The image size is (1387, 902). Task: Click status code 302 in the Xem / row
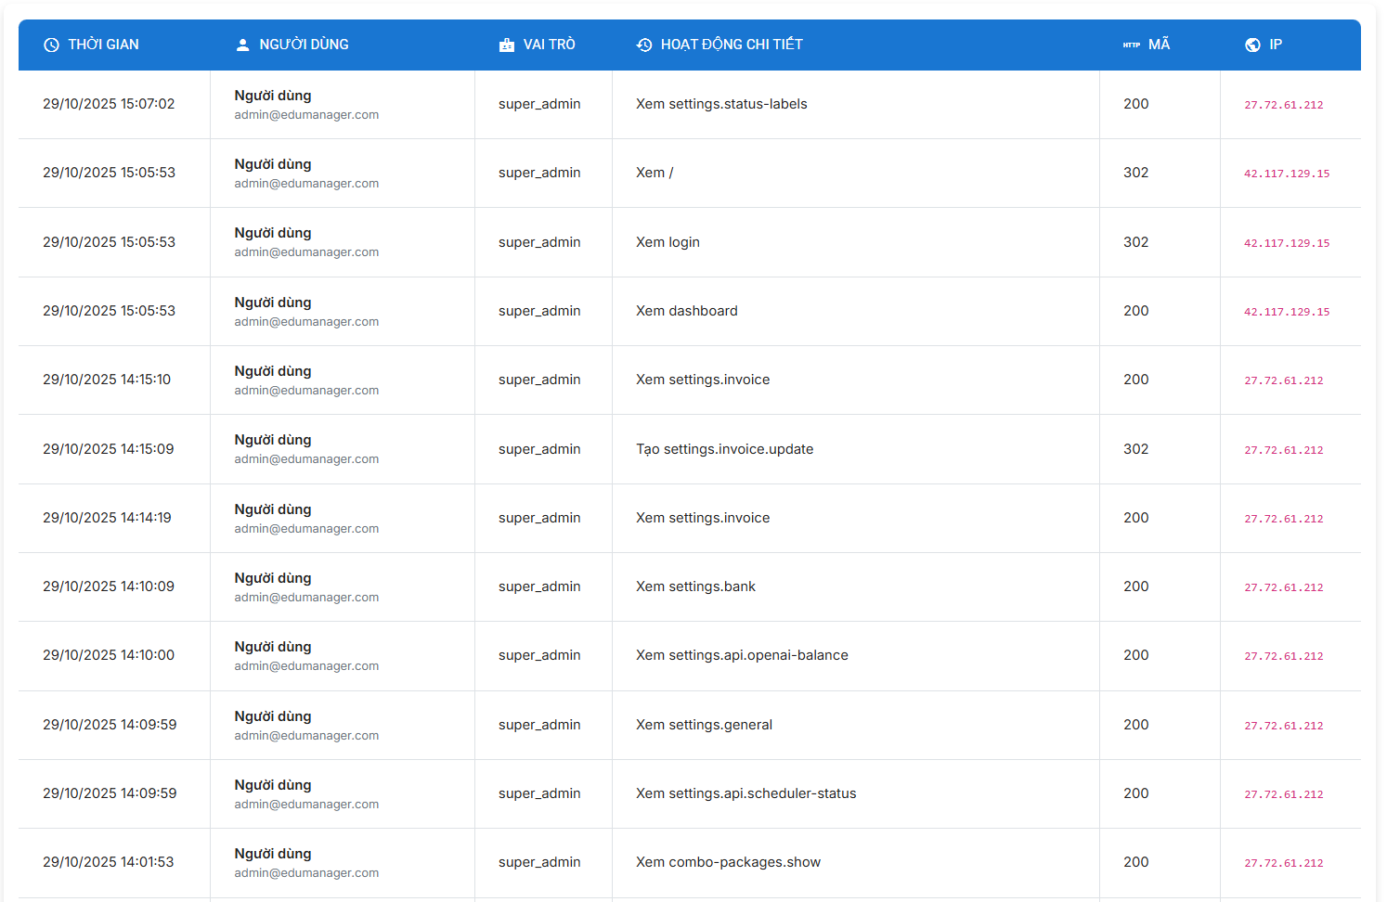pos(1135,173)
